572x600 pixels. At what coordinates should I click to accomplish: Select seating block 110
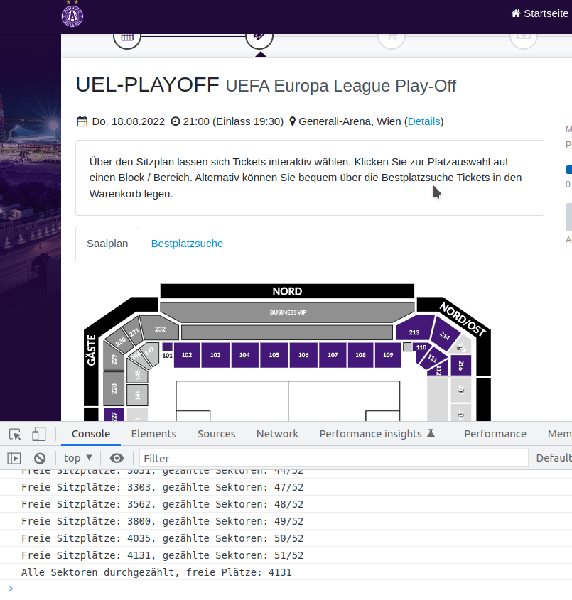(421, 347)
